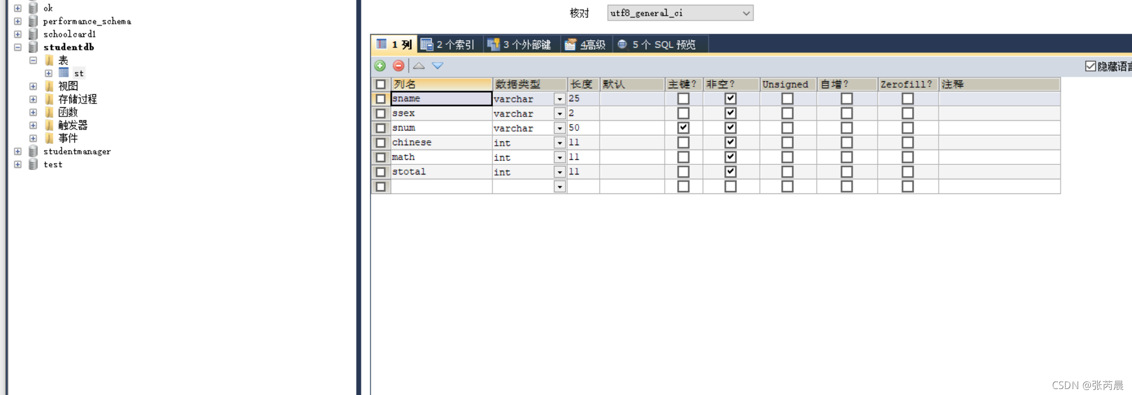Click the length cell showing 25
Image resolution: width=1132 pixels, height=395 pixels.
point(583,99)
